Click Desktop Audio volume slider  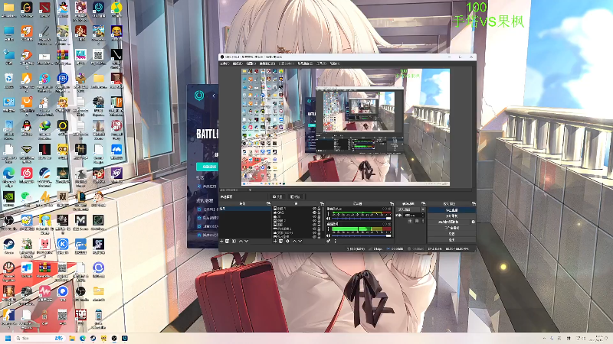pos(362,235)
